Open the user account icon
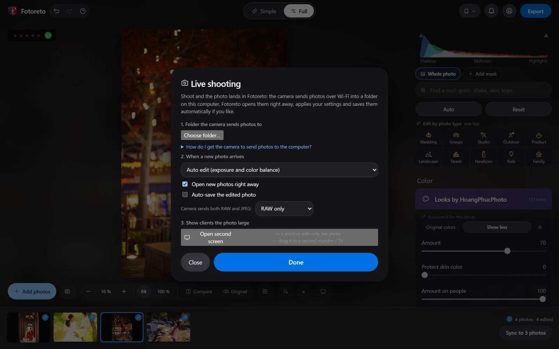This screenshot has height=349, width=559. pos(509,11)
